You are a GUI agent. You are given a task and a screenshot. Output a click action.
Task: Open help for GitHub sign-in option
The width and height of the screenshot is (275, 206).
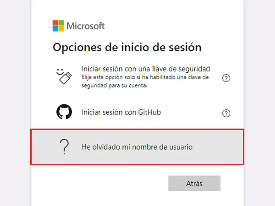pos(225,113)
